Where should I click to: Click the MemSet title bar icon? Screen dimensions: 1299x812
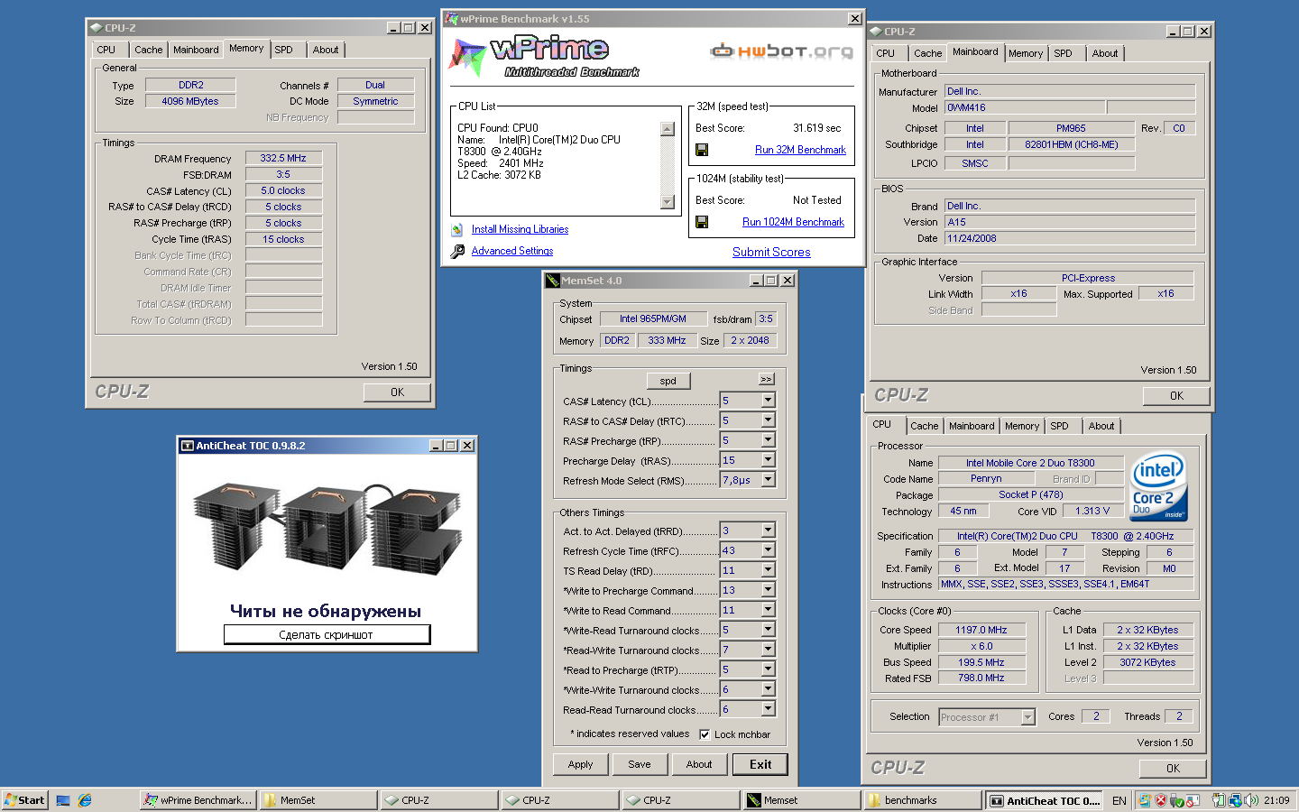(x=553, y=281)
